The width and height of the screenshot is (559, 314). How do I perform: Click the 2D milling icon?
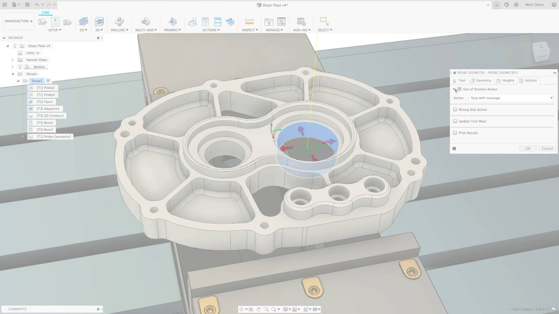click(x=83, y=22)
